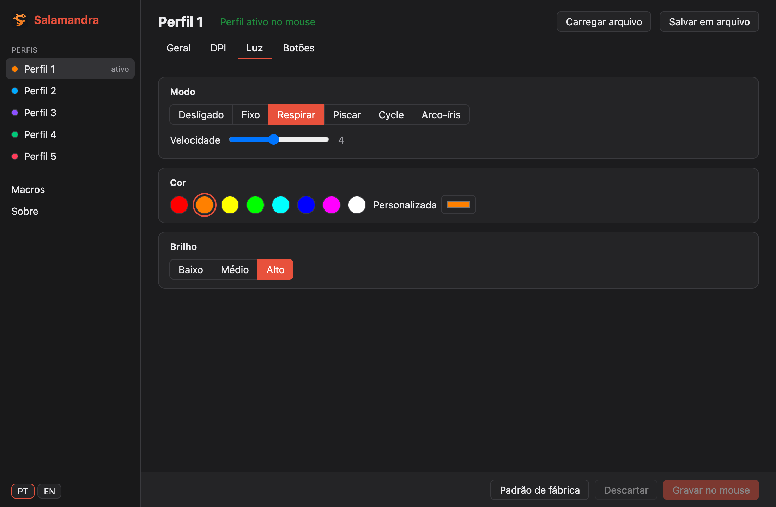Screen dimensions: 776x507
Task: Set light mode to Piscar
Action: click(x=347, y=115)
